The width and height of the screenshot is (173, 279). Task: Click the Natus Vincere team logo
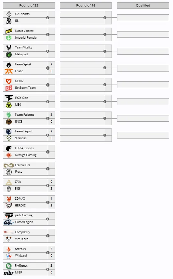click(x=9, y=31)
